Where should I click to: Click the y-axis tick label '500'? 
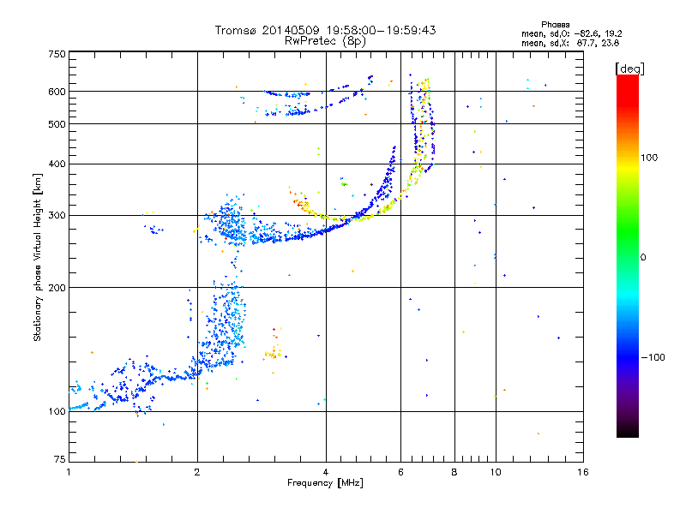(57, 124)
